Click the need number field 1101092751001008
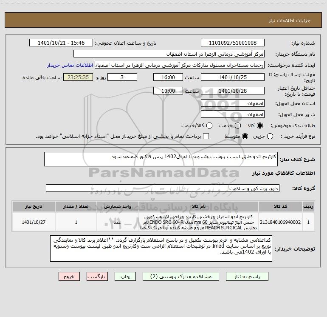The height and width of the screenshot is (317, 327). tap(233, 43)
